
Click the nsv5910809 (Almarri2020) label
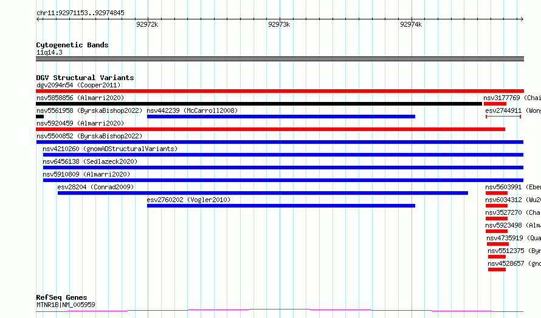click(86, 174)
